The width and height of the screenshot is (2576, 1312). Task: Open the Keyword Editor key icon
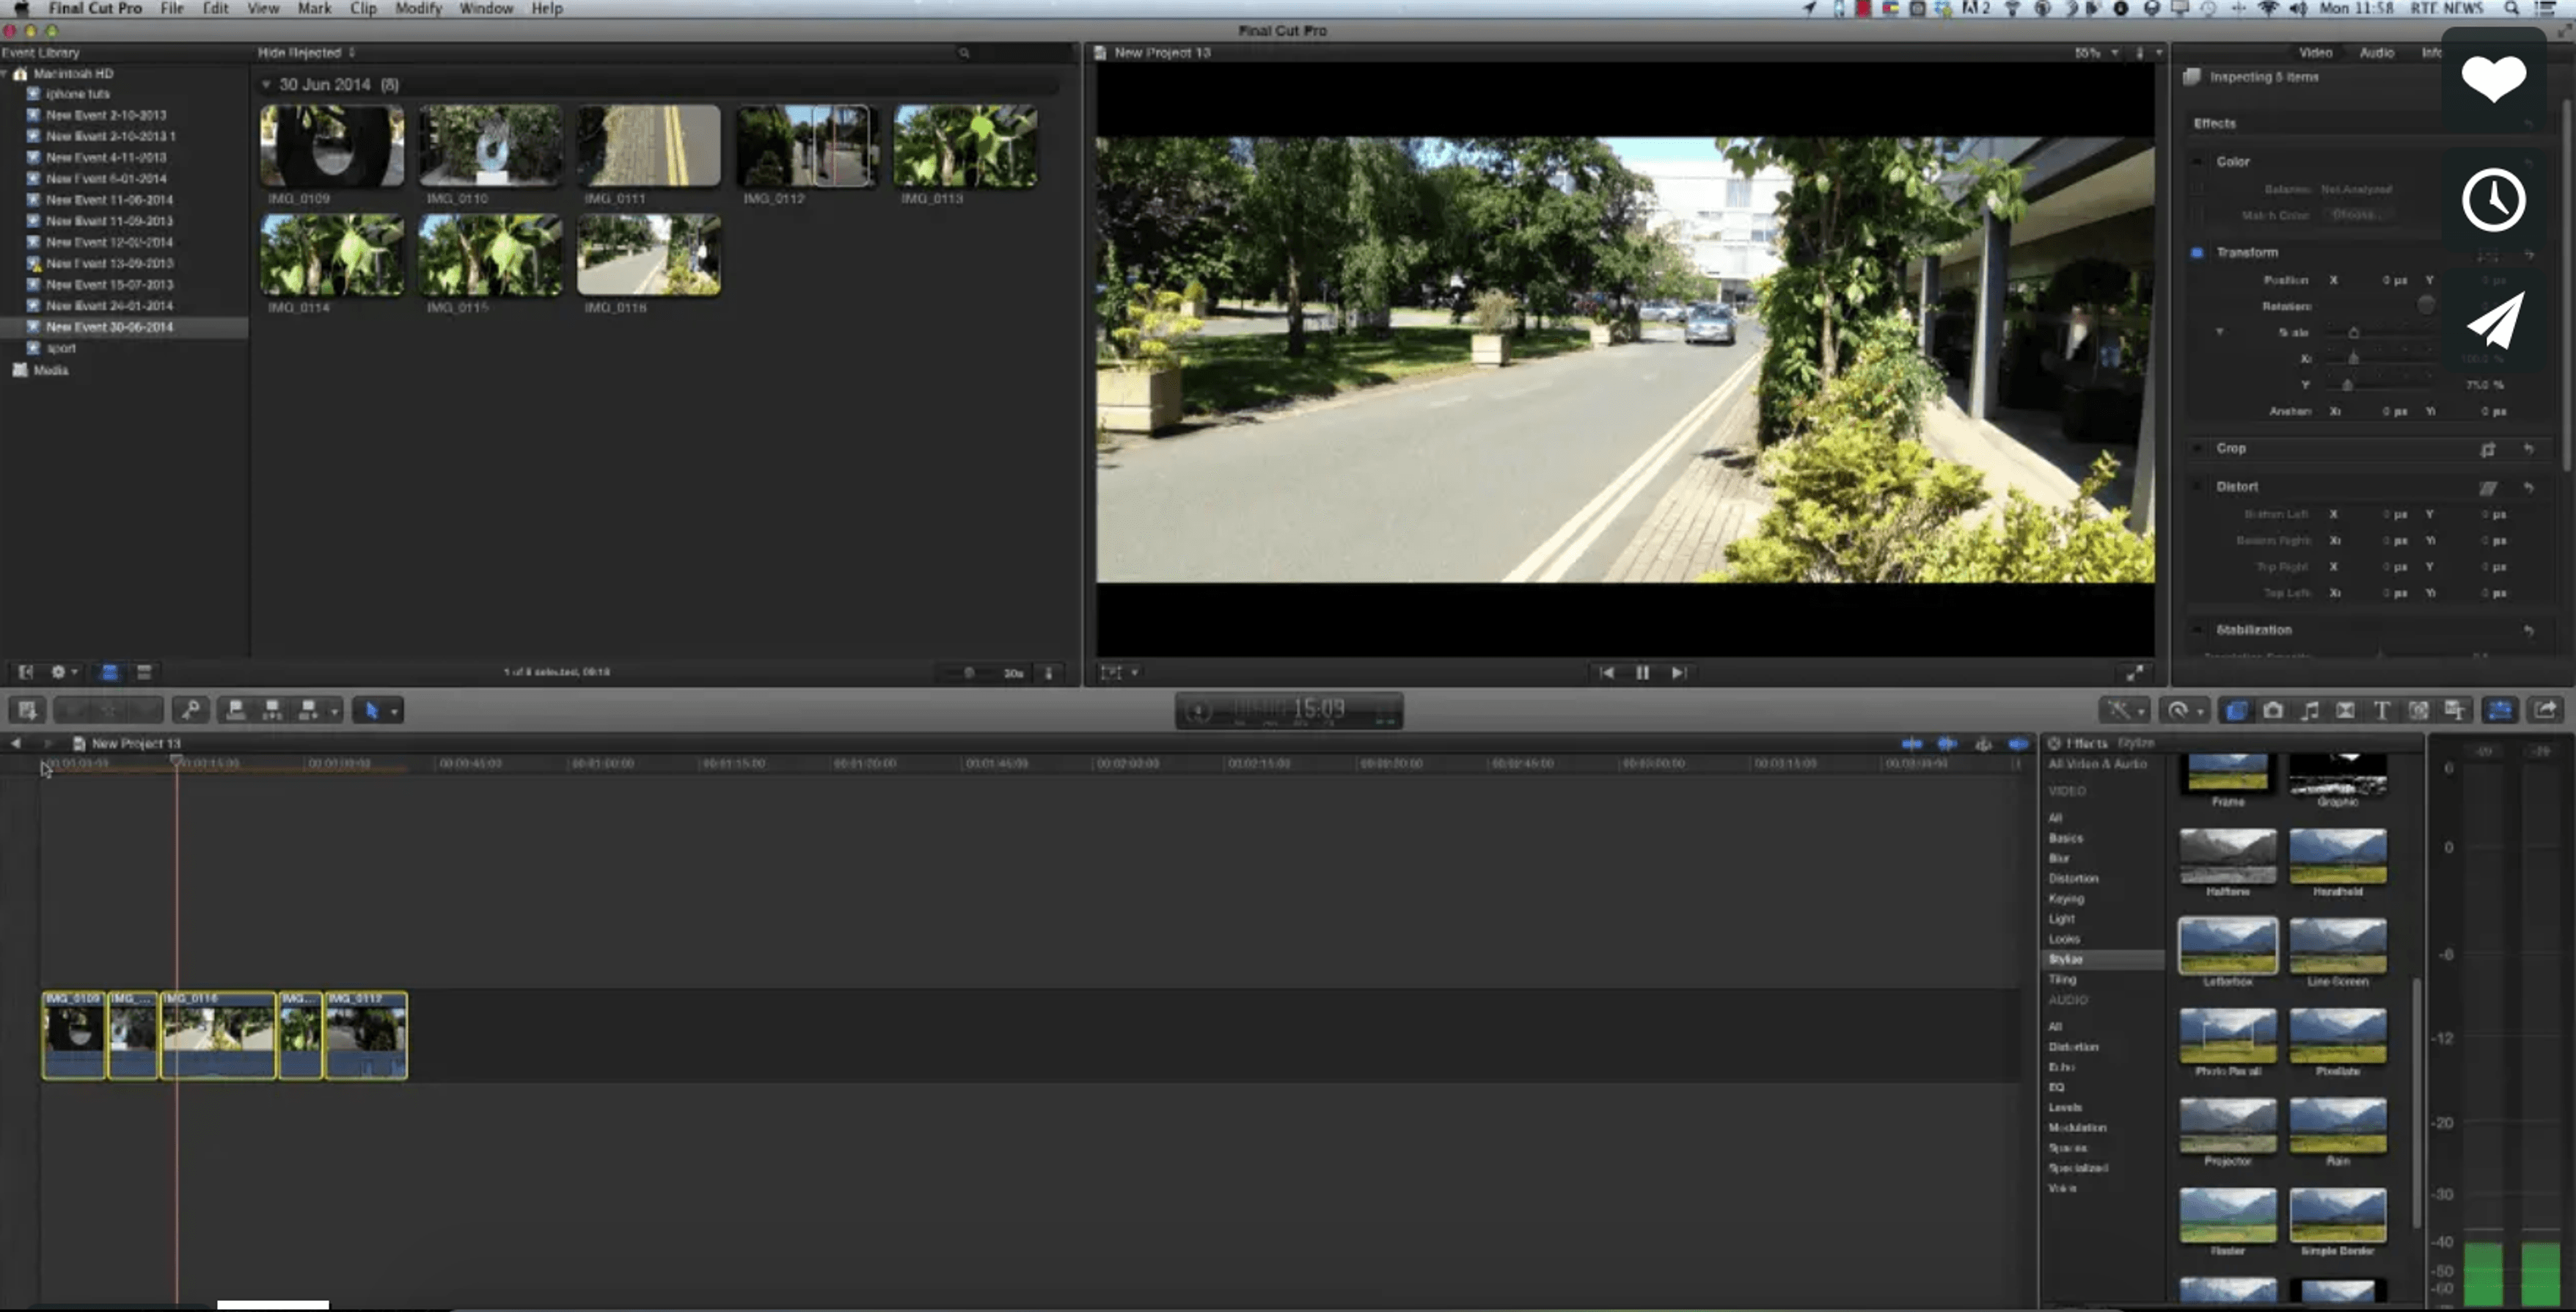[190, 710]
